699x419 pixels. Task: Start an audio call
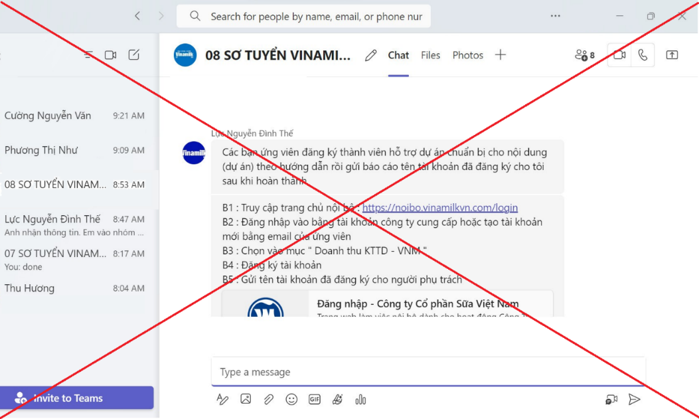click(643, 55)
